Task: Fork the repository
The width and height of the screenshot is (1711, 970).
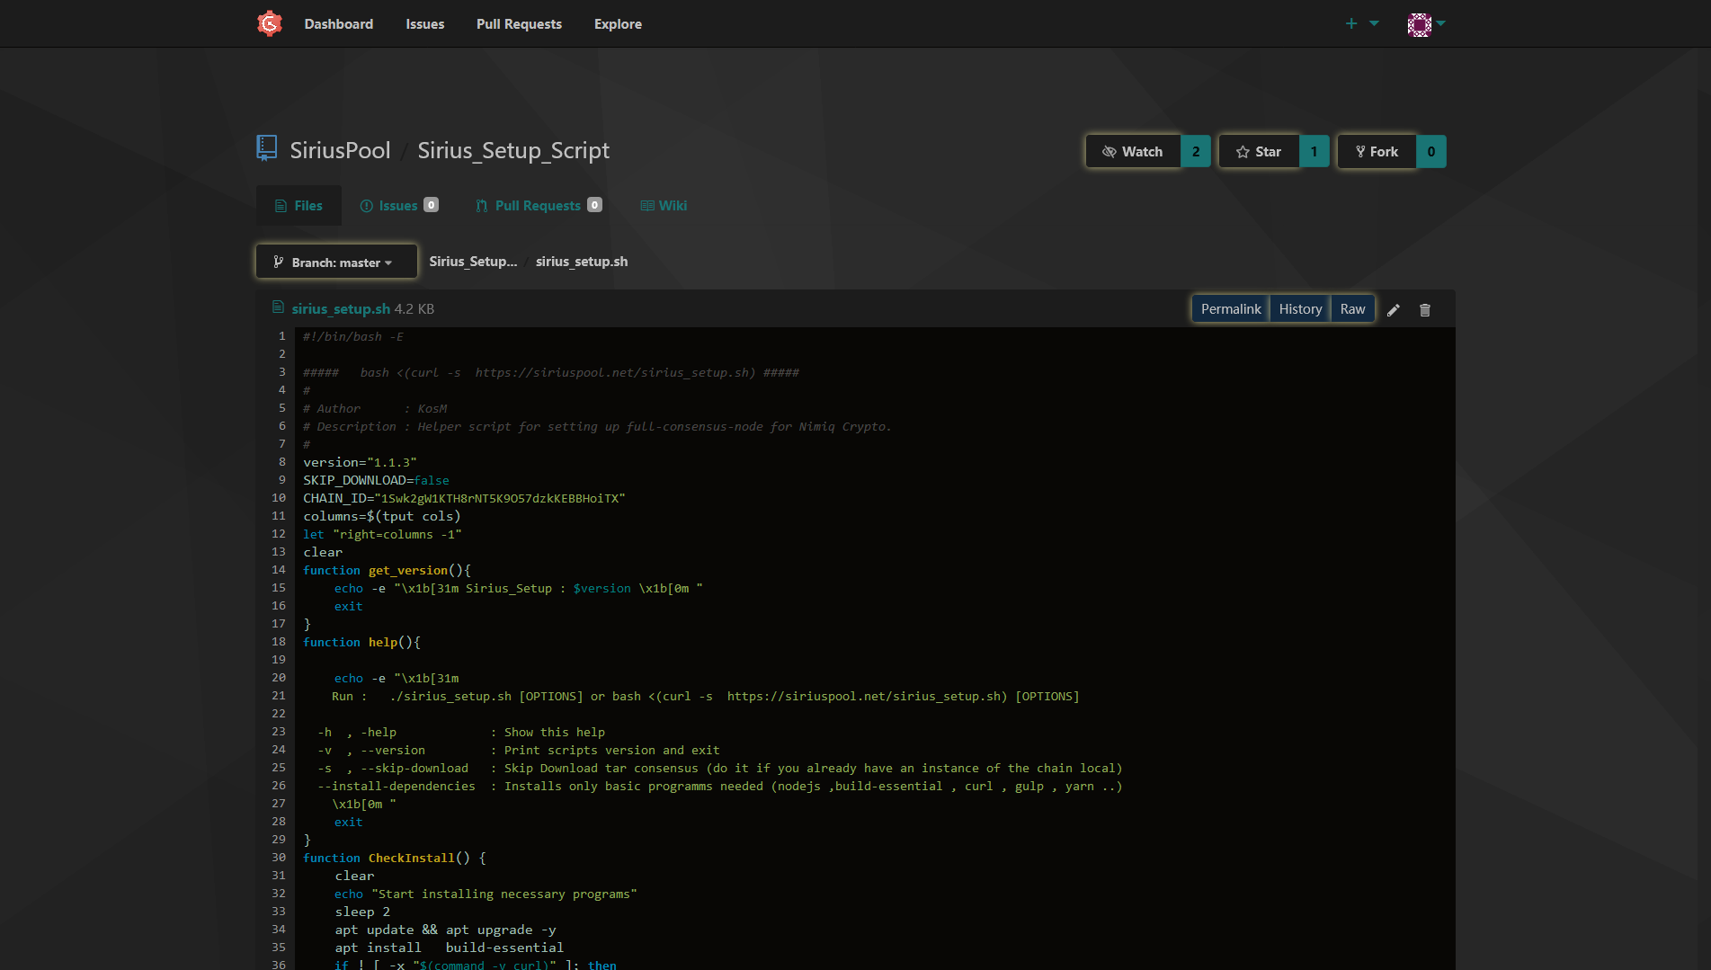Action: [x=1377, y=151]
